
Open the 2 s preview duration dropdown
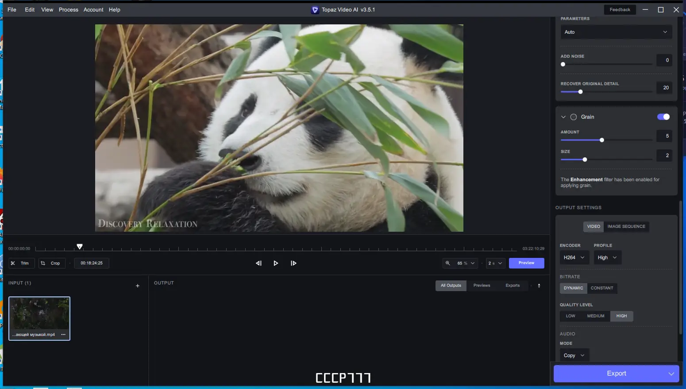point(495,263)
